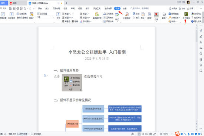Expand the 页码 page number dropdown
This screenshot has height=136, width=204.
[x=143, y=18]
